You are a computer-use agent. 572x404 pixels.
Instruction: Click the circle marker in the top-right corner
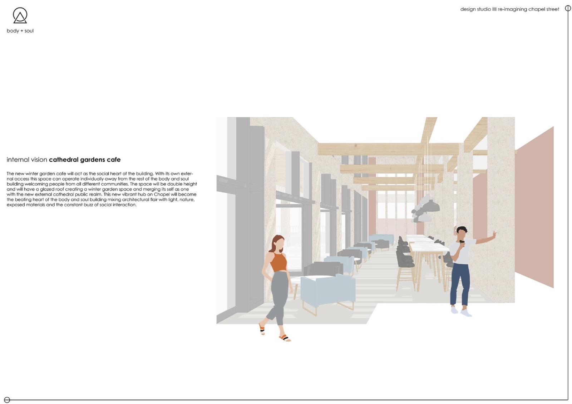[568, 8]
